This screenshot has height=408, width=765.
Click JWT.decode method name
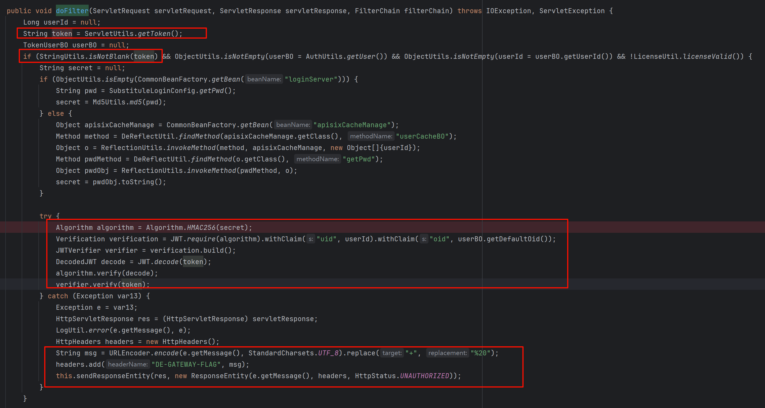tap(166, 262)
